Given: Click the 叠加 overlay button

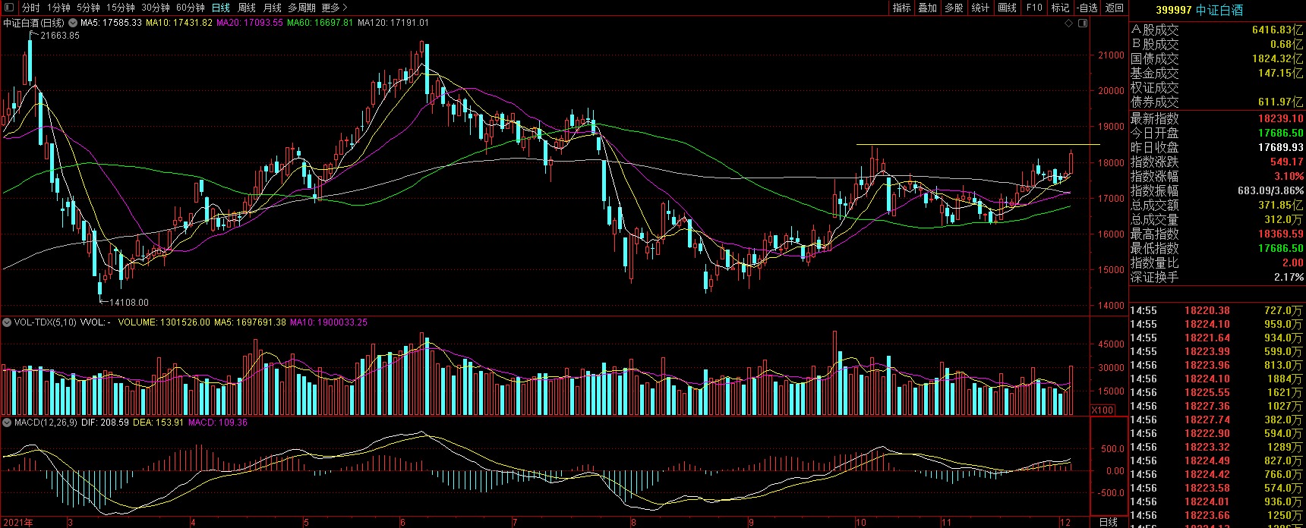Looking at the screenshot, I should [x=928, y=8].
